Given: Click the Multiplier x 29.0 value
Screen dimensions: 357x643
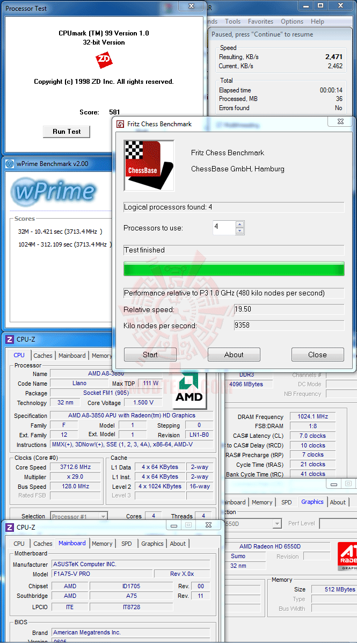Looking at the screenshot, I should tap(75, 476).
